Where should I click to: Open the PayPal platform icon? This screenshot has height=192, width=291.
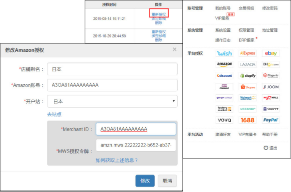point(271,120)
